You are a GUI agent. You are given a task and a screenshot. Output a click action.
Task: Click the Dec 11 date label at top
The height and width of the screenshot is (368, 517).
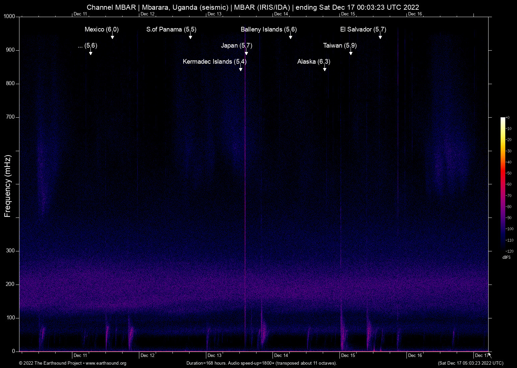point(80,14)
